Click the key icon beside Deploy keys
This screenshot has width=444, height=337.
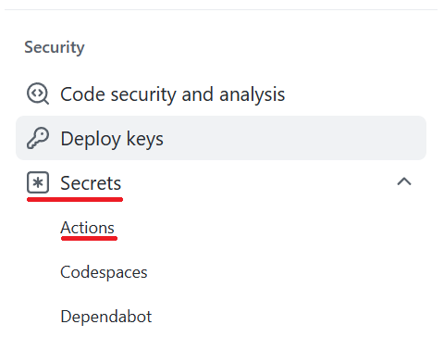coord(38,138)
